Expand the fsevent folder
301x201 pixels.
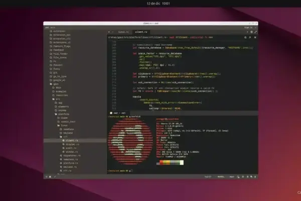[x=56, y=65]
